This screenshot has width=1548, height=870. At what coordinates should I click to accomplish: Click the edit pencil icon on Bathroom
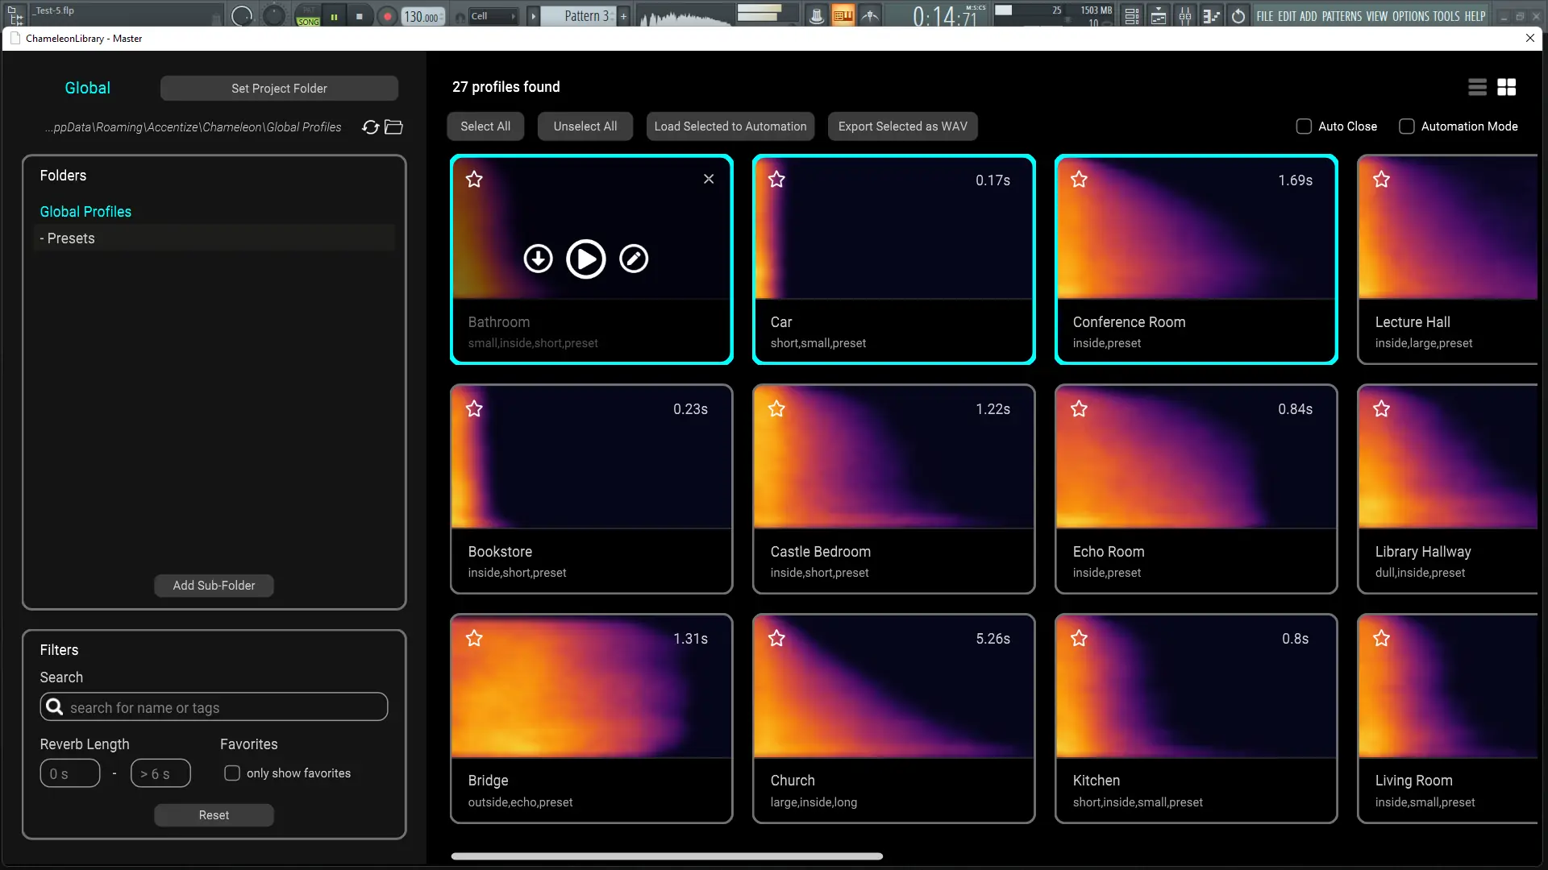pos(634,259)
